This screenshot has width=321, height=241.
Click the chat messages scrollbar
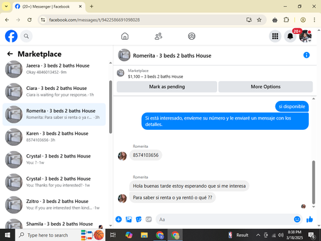tap(313, 182)
